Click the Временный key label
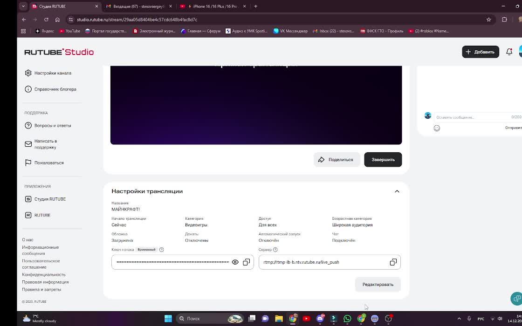 click(146, 250)
